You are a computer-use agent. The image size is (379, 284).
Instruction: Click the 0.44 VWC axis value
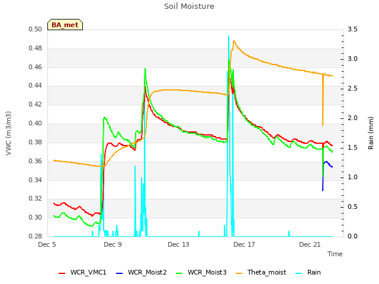pos(36,85)
